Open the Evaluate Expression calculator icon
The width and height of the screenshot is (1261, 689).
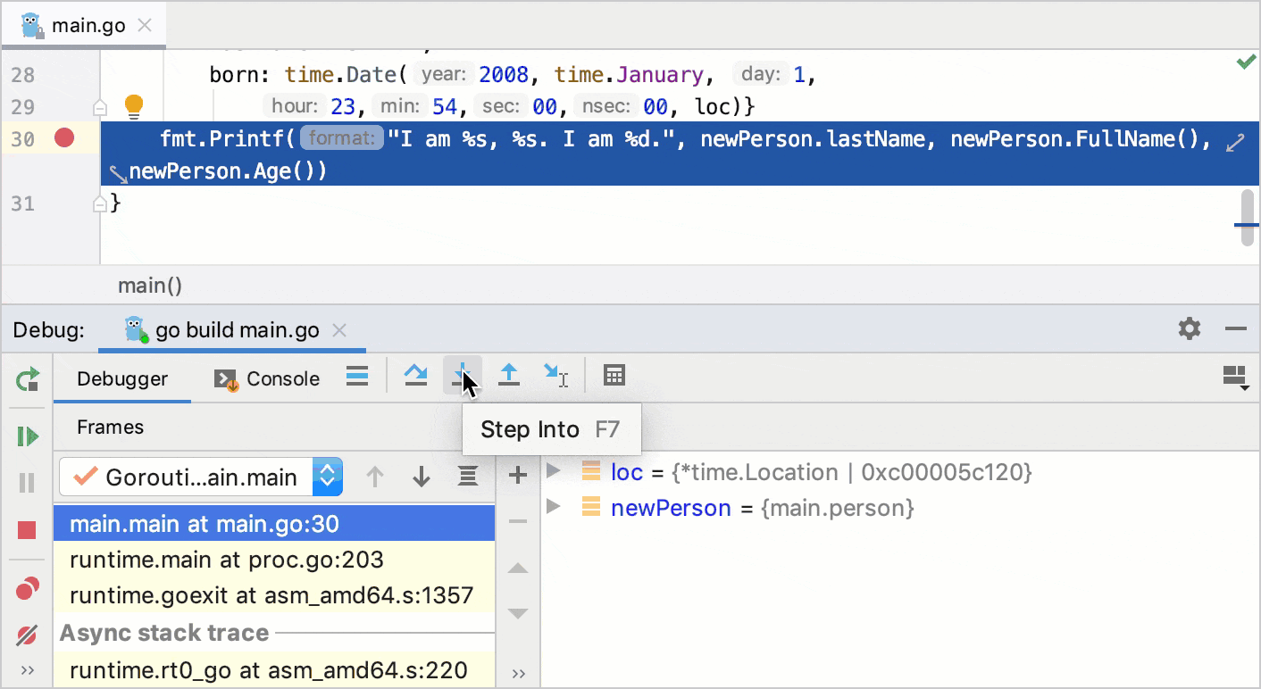point(613,375)
